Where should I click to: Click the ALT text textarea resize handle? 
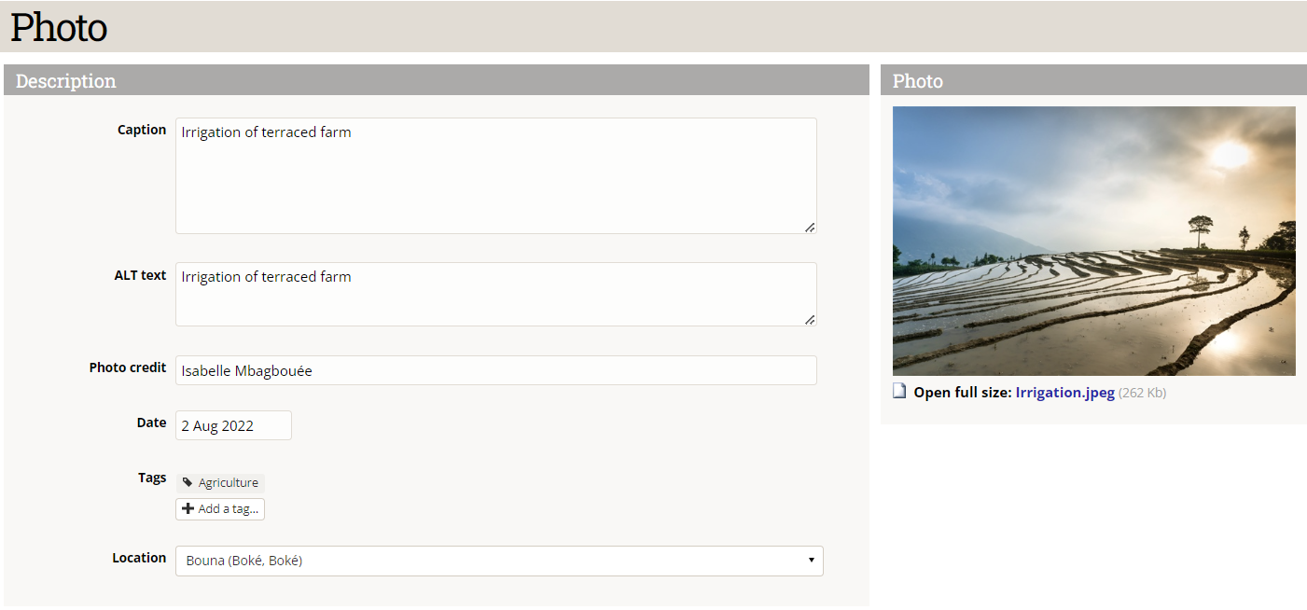point(809,319)
